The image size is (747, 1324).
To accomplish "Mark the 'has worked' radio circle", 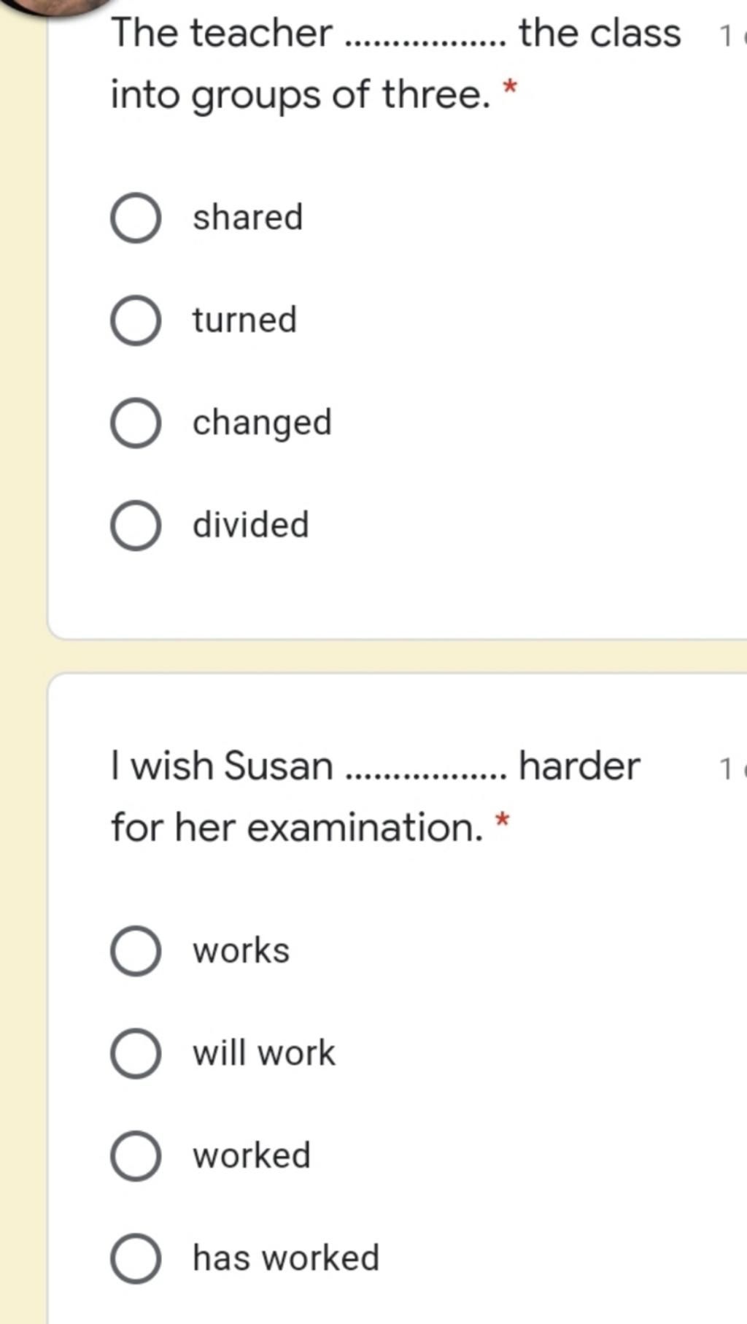I will pyautogui.click(x=136, y=1258).
